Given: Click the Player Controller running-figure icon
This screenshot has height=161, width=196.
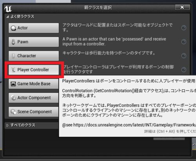Looking at the screenshot, I should click(x=13, y=70).
